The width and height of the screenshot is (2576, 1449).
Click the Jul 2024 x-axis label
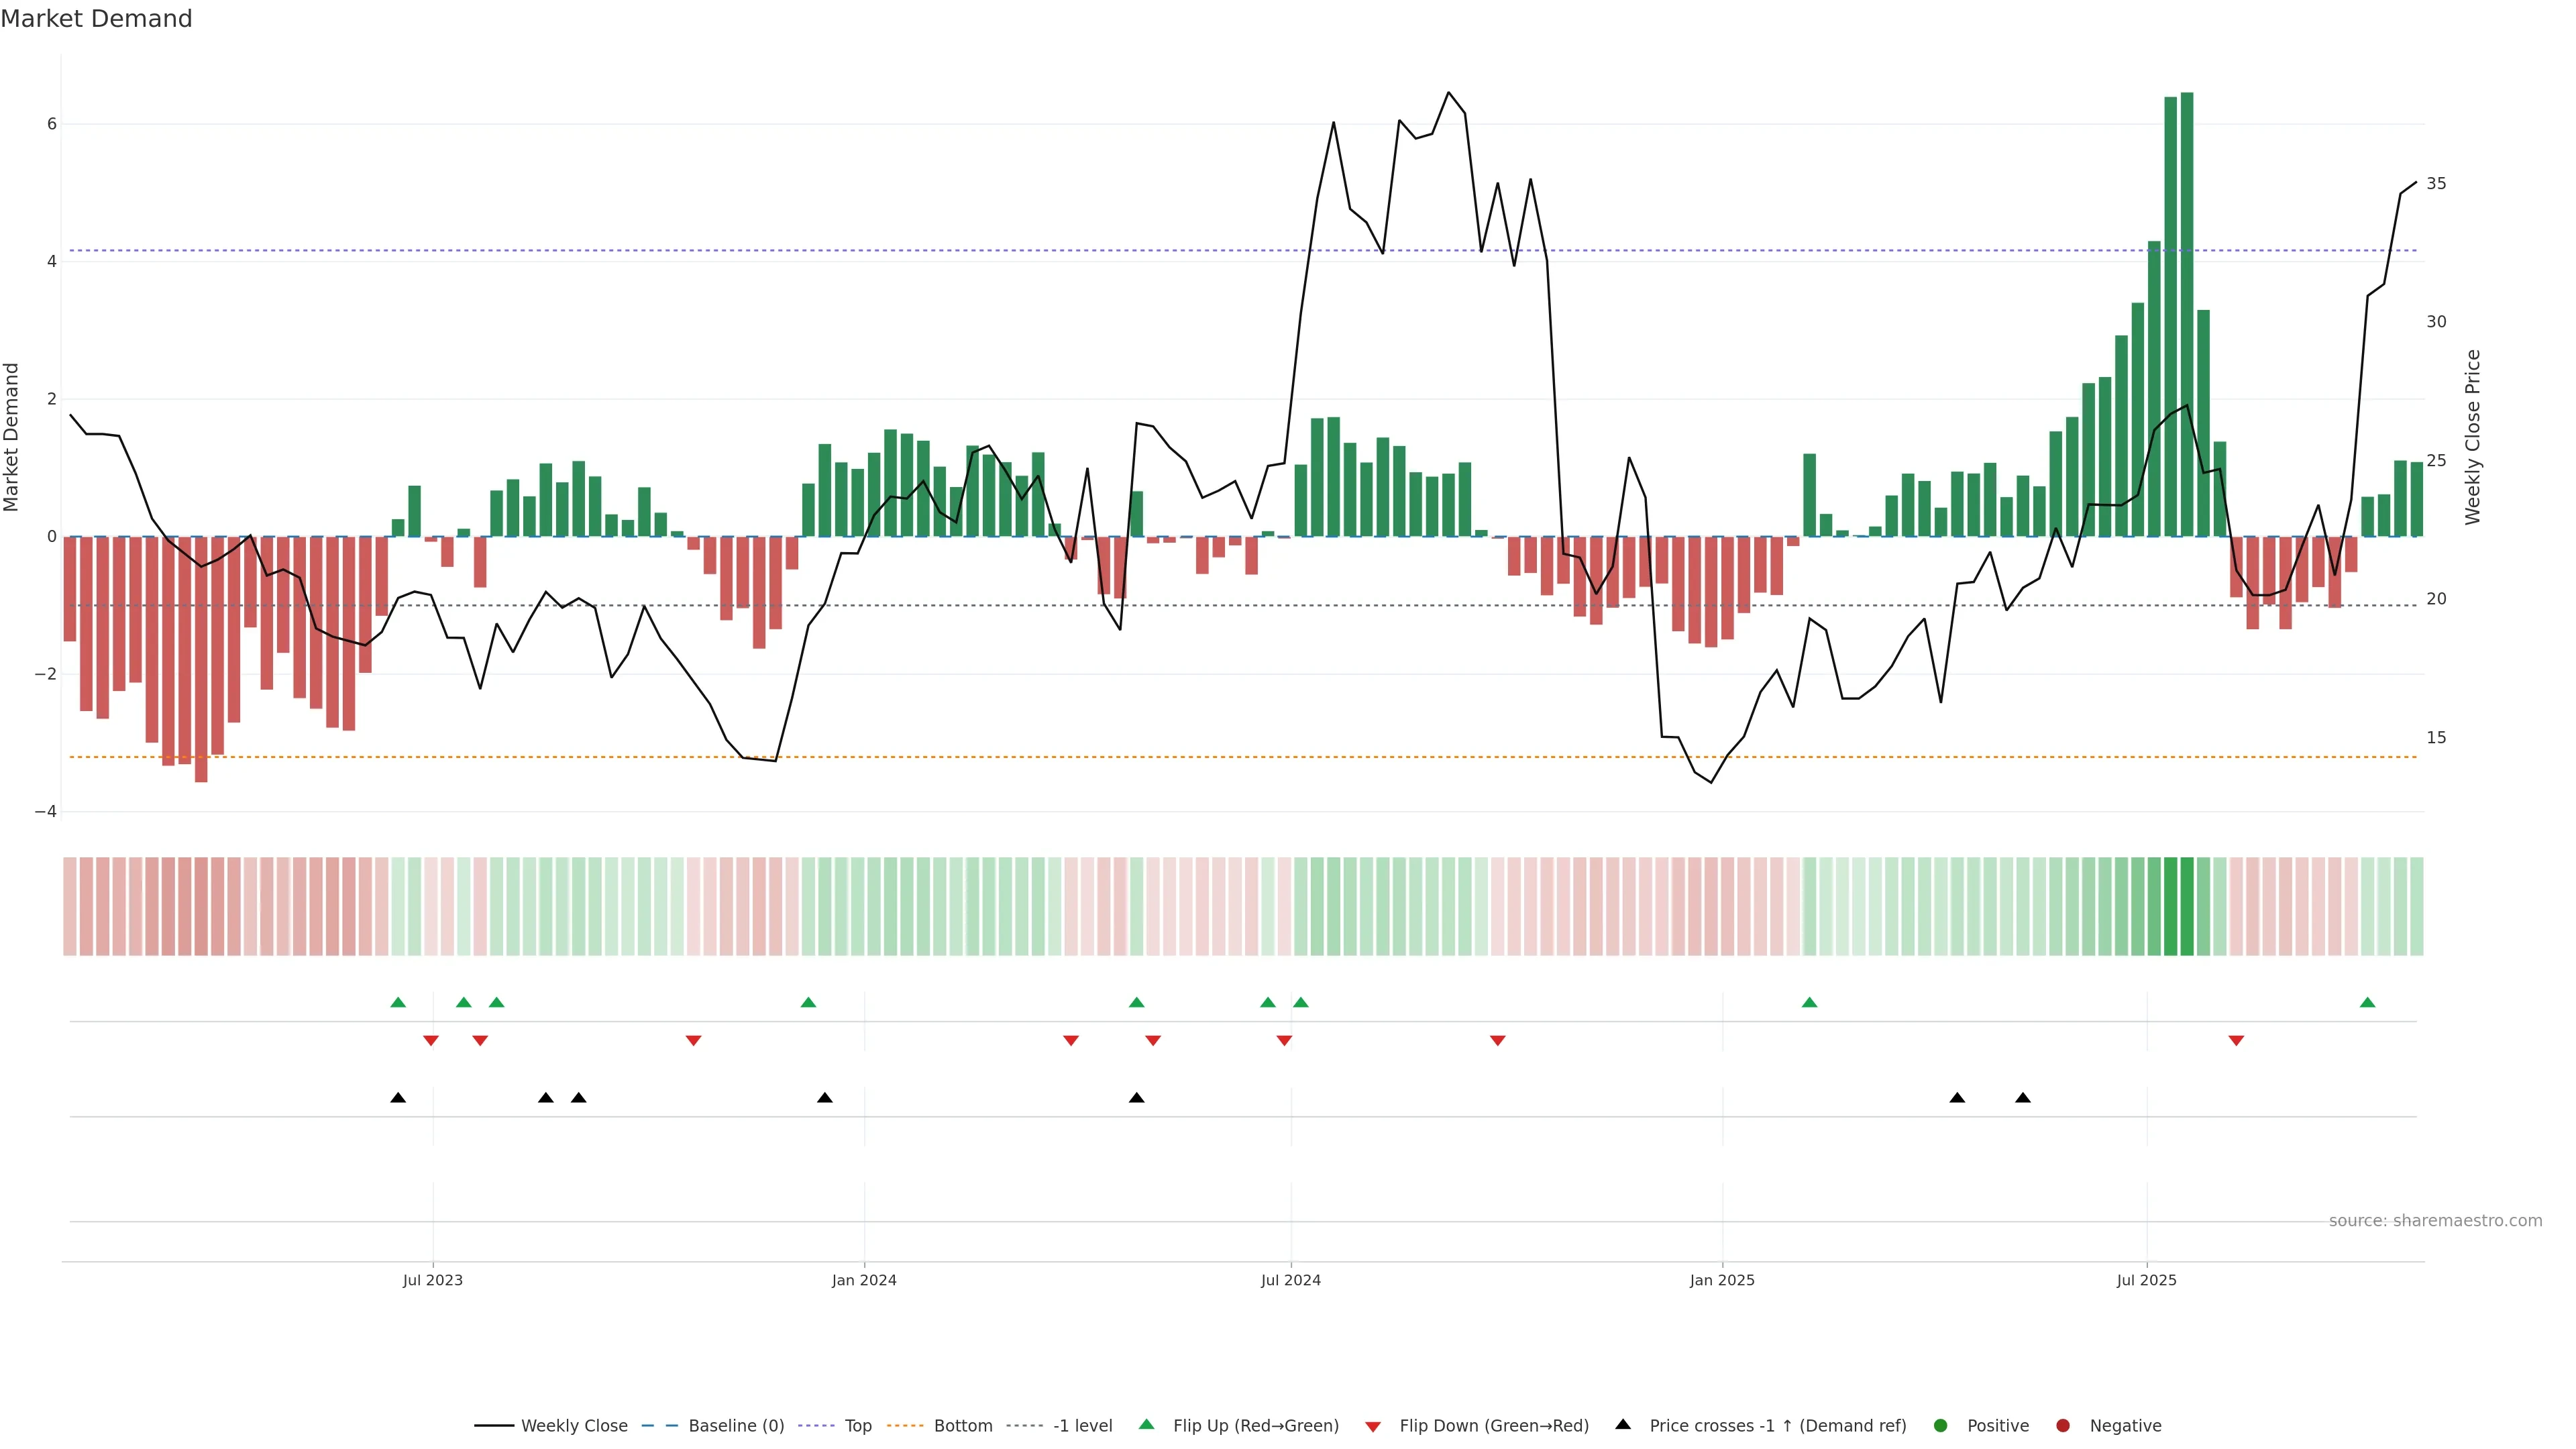coord(1290,1280)
